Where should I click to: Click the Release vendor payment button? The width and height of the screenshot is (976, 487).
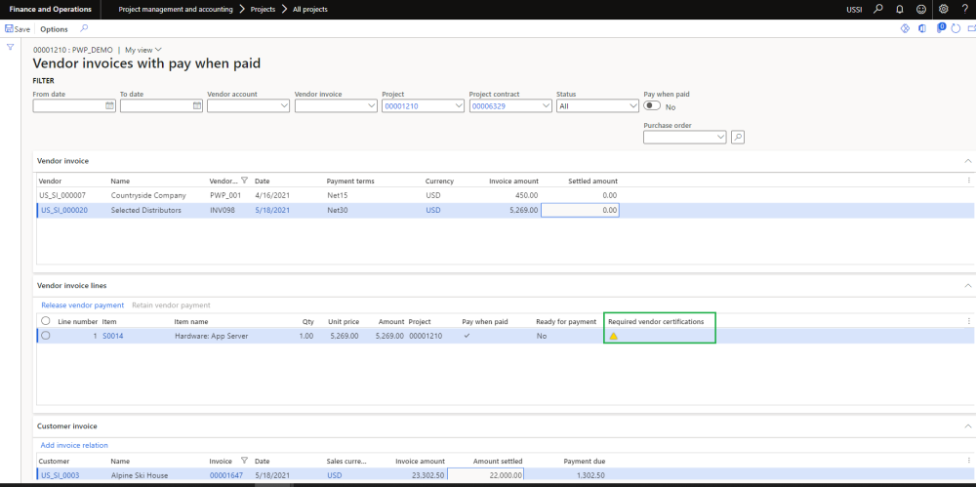(82, 305)
